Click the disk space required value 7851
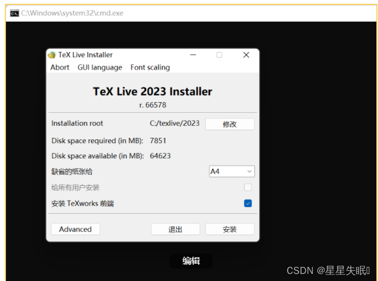 (x=158, y=140)
